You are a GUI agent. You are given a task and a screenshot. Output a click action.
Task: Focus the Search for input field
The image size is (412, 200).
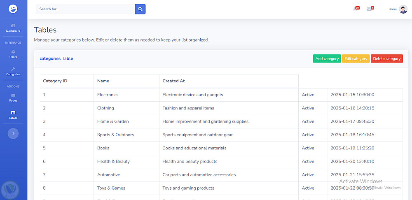coord(85,9)
